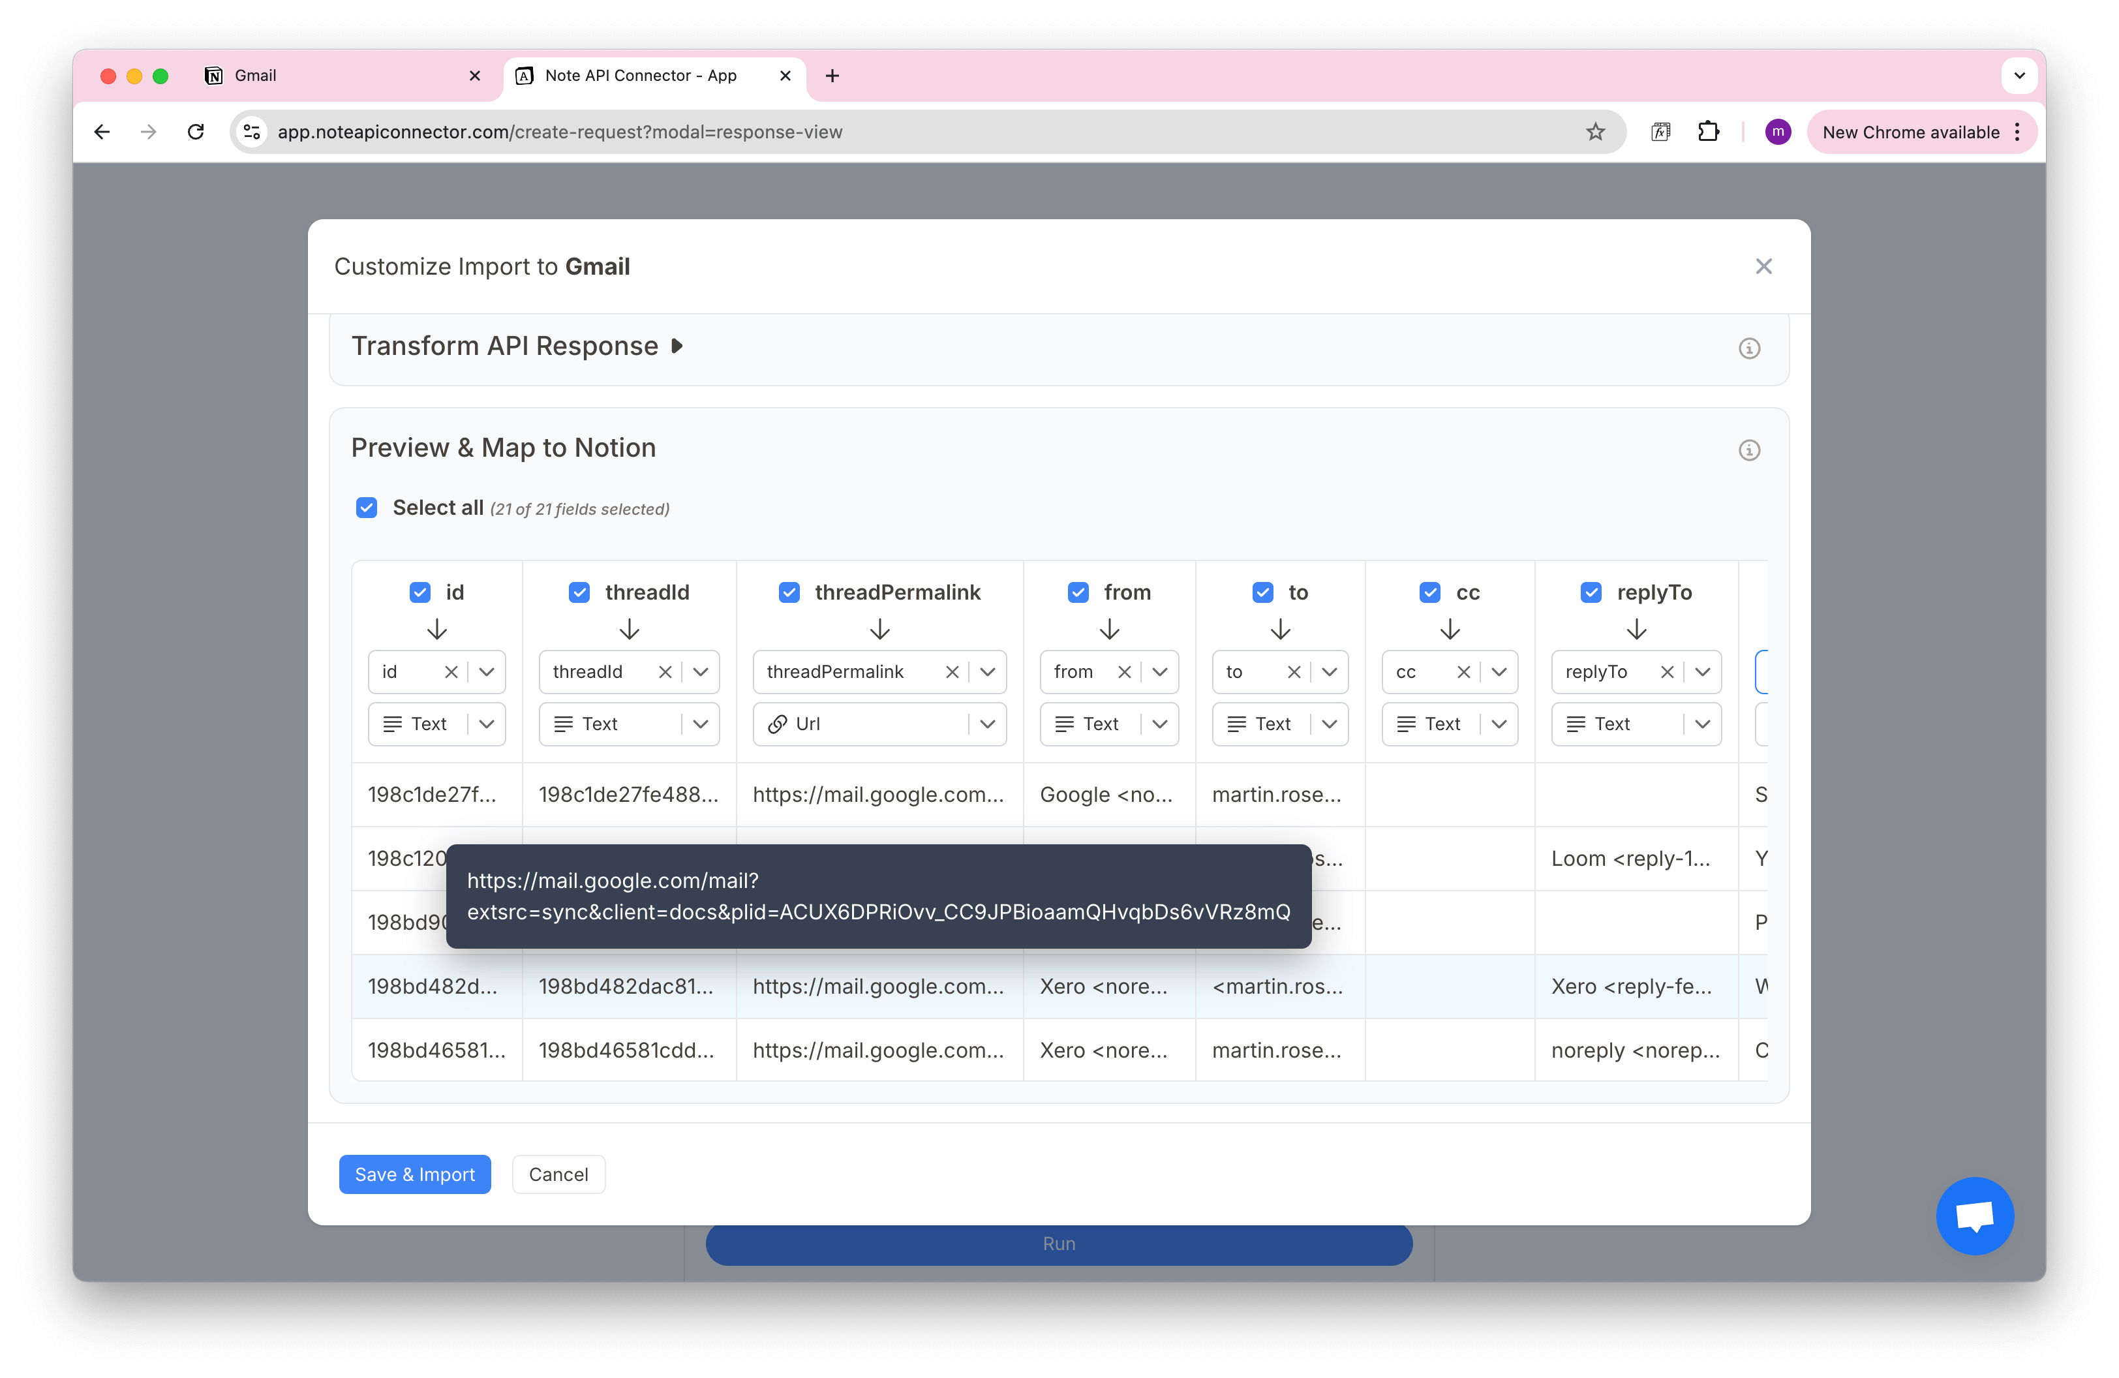Close the Note API Connector tab
Viewport: 2119px width, 1378px height.
tap(785, 76)
